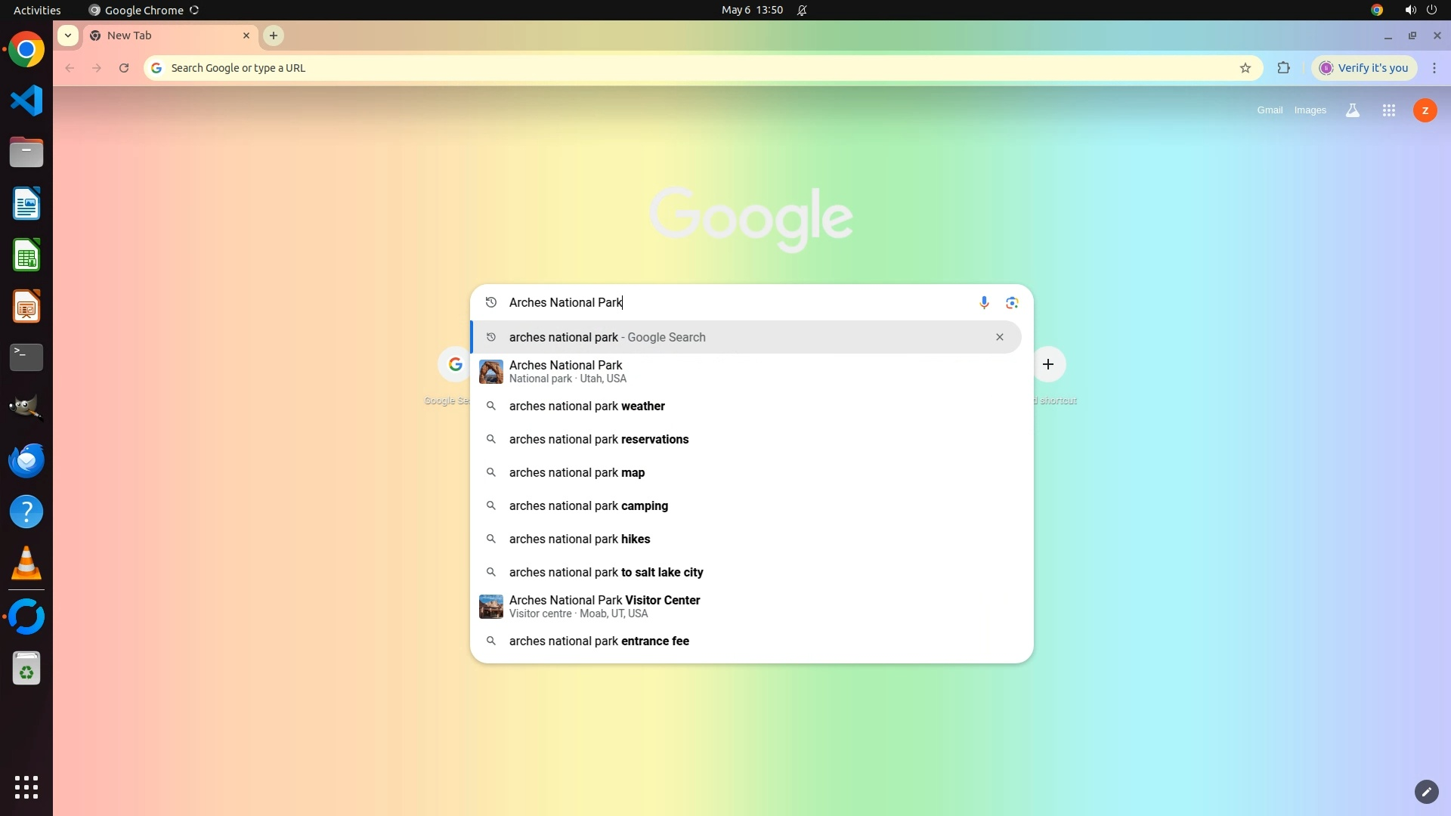Viewport: 1451px width, 816px height.
Task: Reload the page using refresh icon
Action: tap(124, 68)
